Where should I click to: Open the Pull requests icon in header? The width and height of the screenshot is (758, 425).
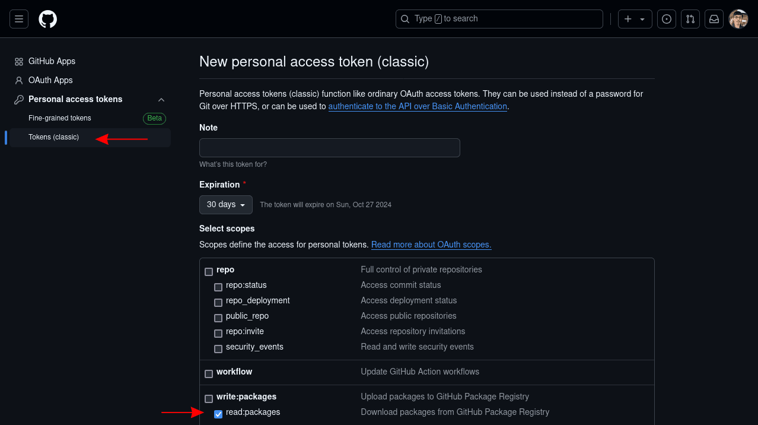[690, 19]
